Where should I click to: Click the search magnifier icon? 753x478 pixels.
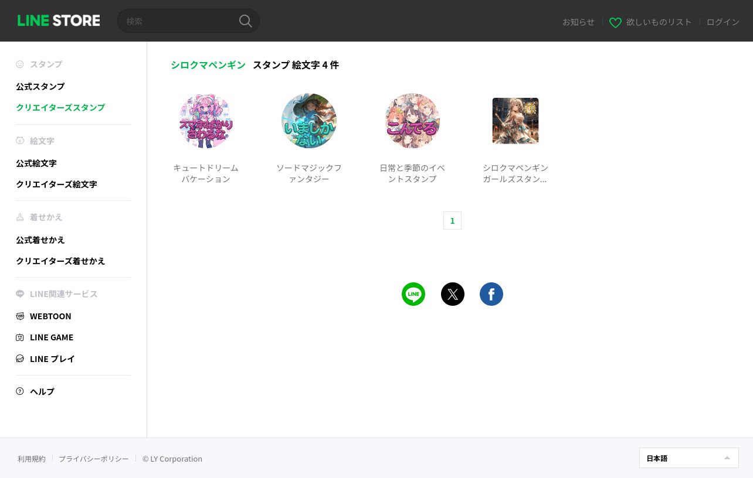[246, 21]
